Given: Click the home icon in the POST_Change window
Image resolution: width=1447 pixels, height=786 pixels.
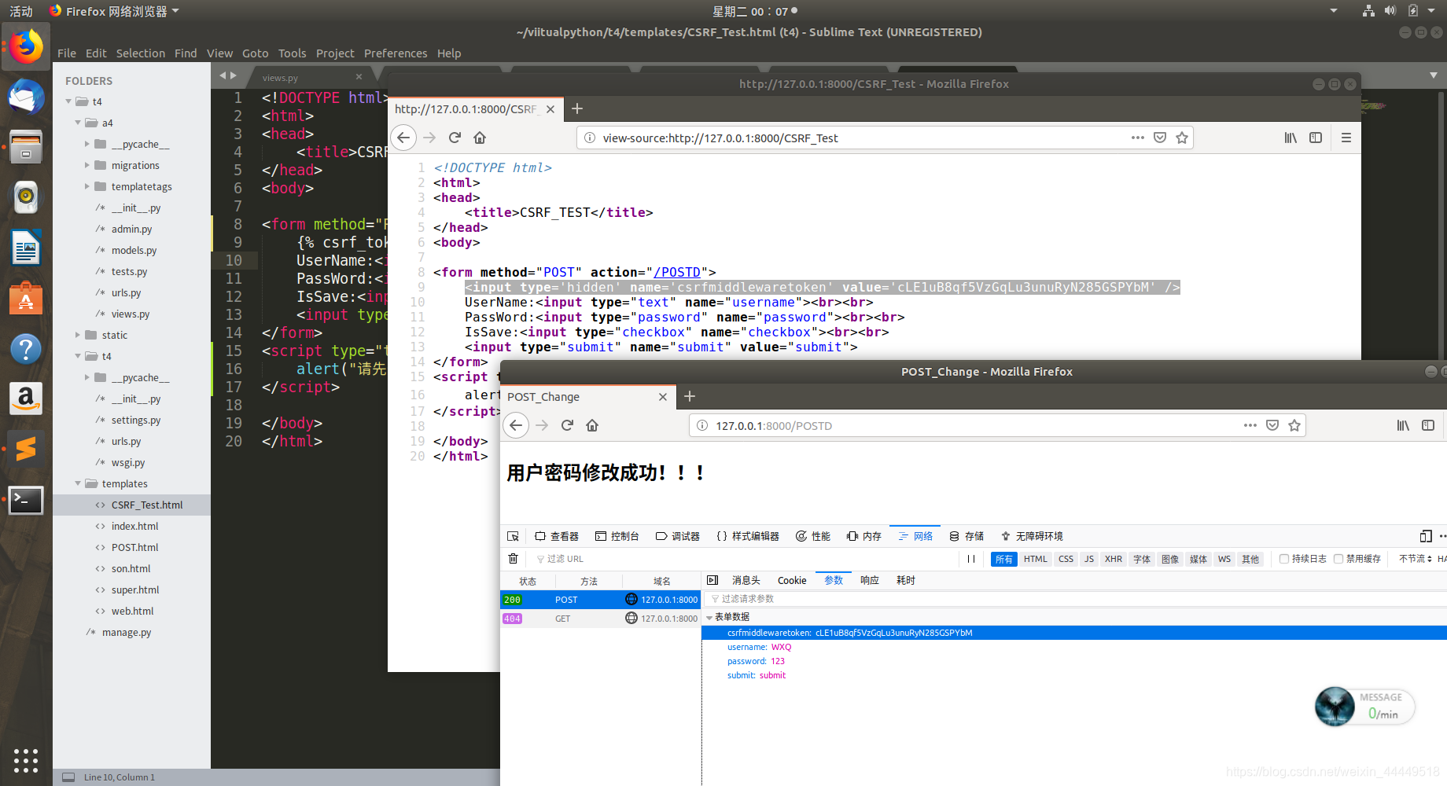Looking at the screenshot, I should (592, 425).
